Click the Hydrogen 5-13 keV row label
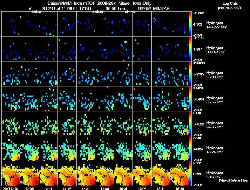The width and height of the screenshot is (250, 190). 215,175
